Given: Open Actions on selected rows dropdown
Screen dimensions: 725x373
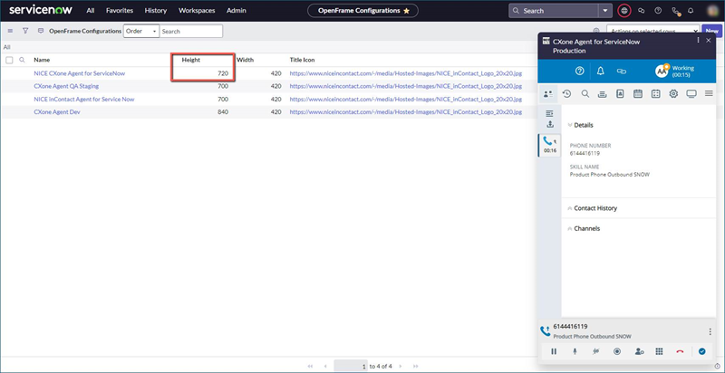Looking at the screenshot, I should tap(652, 31).
